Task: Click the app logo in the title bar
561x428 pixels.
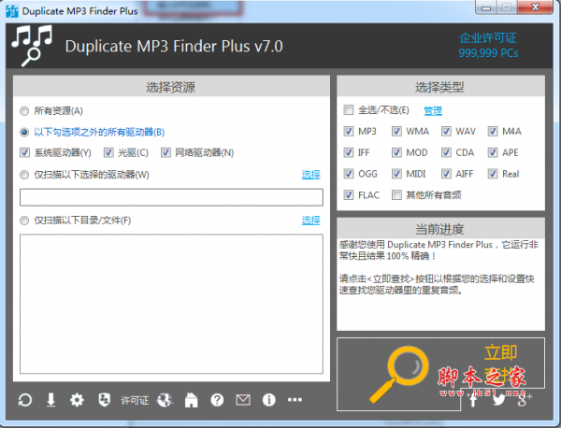Action: tap(12, 11)
